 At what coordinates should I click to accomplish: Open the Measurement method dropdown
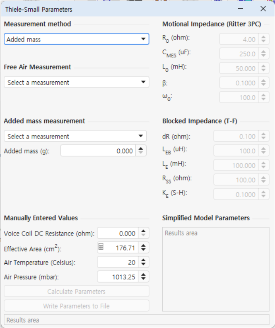[x=76, y=39]
